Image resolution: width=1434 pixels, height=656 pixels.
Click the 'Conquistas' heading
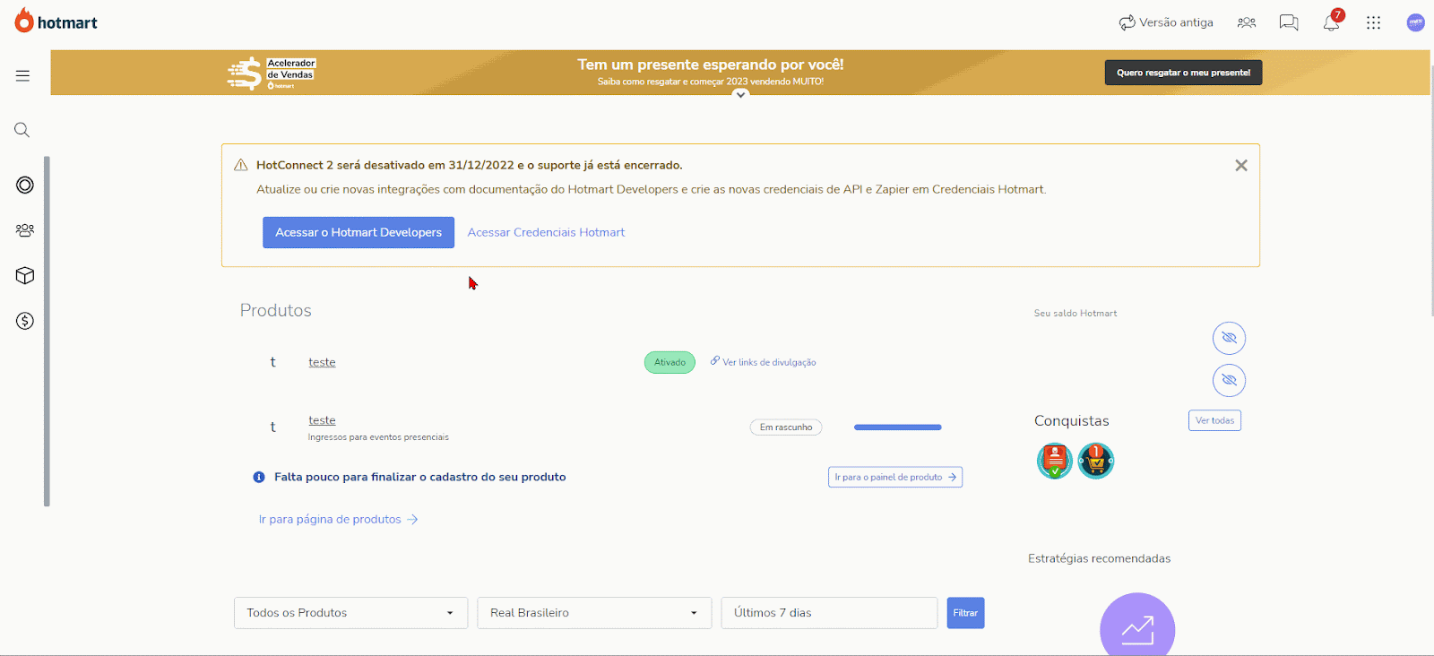(1071, 420)
